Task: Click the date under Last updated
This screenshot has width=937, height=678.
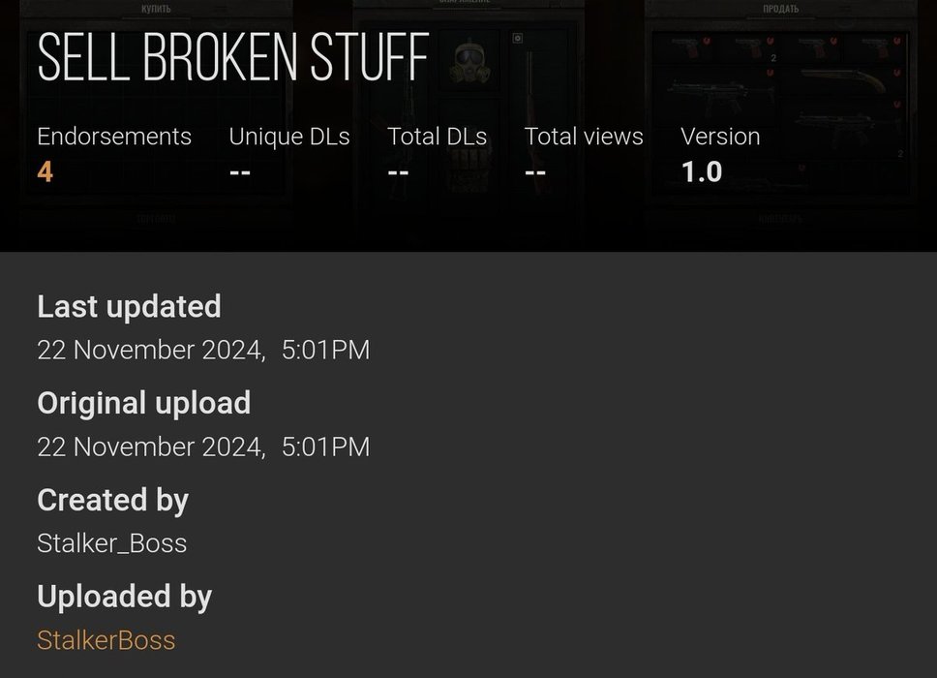Action: 203,350
